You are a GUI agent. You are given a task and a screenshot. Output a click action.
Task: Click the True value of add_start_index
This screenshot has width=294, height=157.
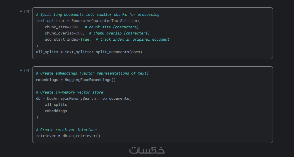(85, 39)
